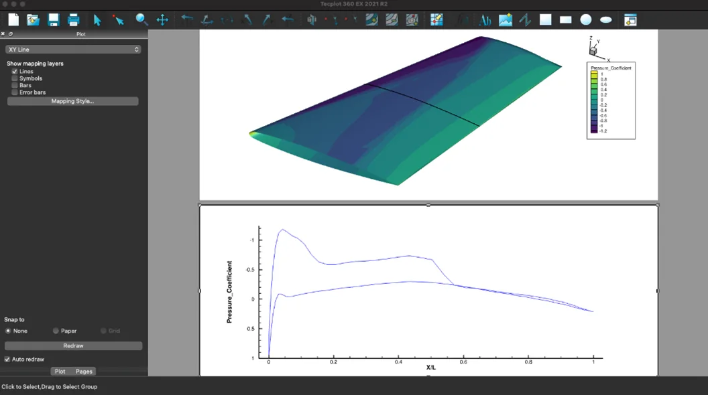Open the XY Line plot type dropdown
Viewport: 708px width, 395px height.
tap(73, 50)
